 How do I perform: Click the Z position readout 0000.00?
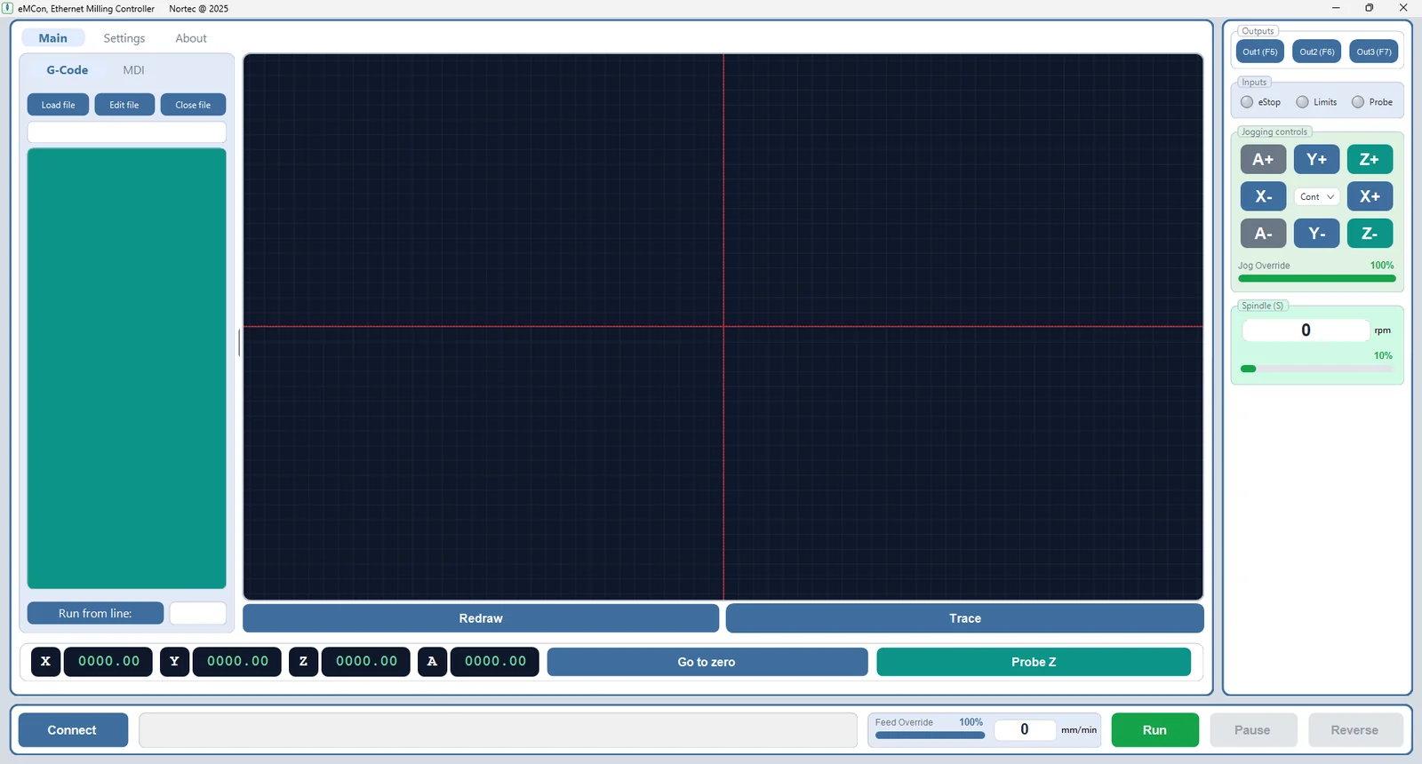(366, 662)
